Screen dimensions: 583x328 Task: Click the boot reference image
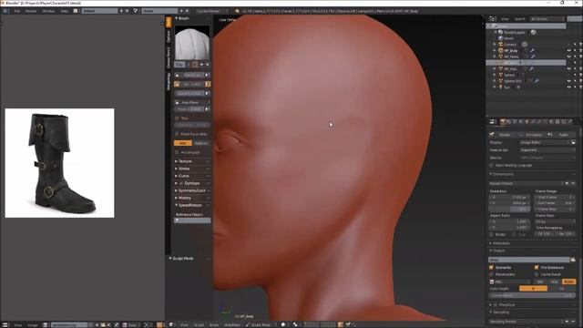(59, 163)
